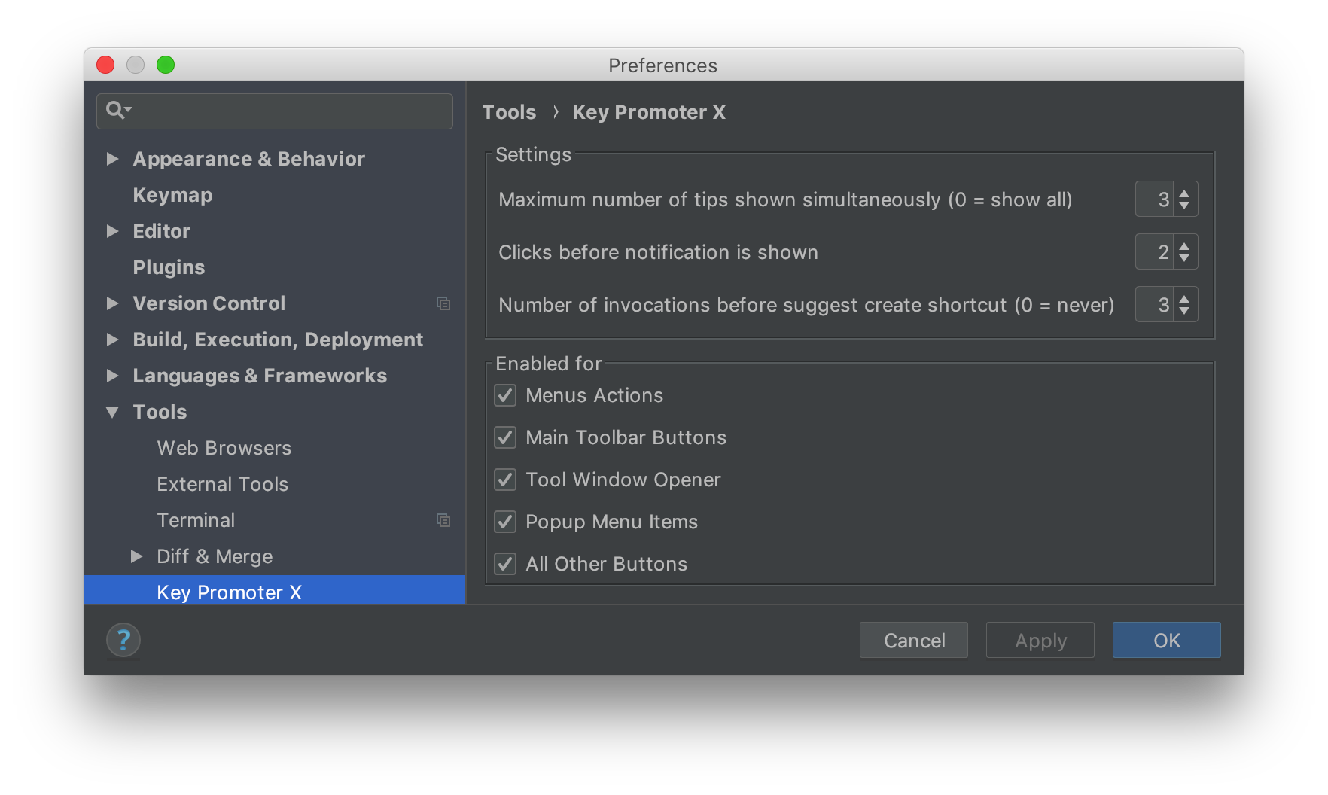Viewport: 1328px width, 795px height.
Task: Select Editor label in settings tree
Action: pyautogui.click(x=161, y=231)
